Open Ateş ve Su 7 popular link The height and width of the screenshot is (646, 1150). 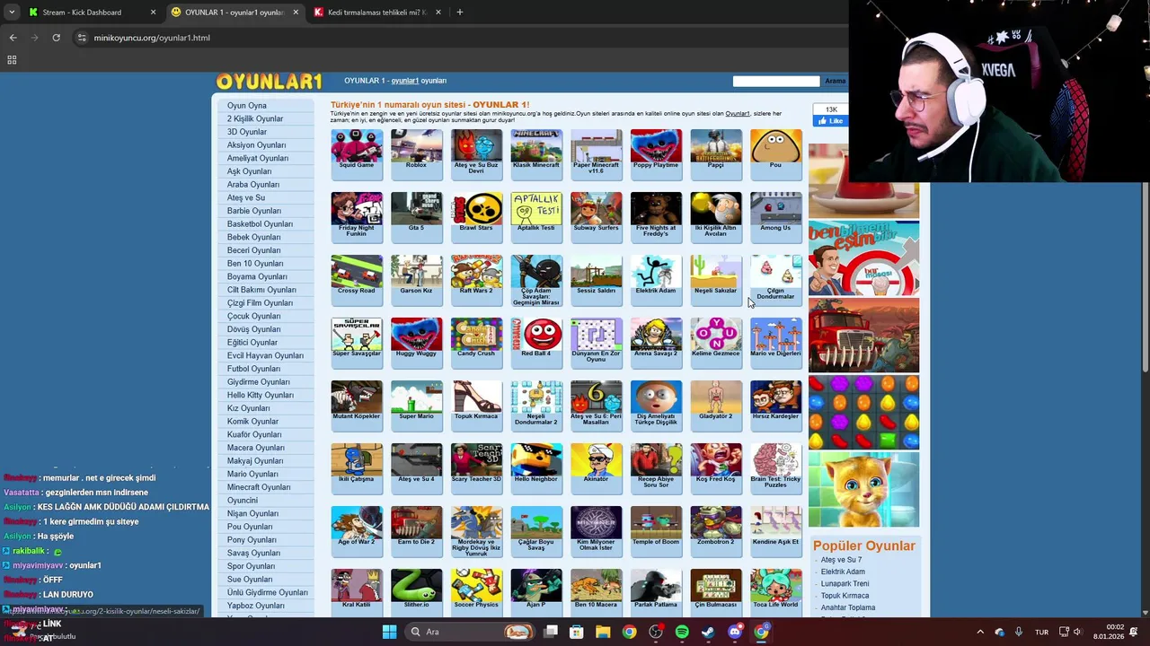[841, 560]
